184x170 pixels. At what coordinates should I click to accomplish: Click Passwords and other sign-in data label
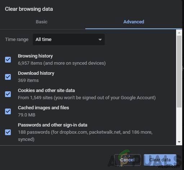point(53,125)
